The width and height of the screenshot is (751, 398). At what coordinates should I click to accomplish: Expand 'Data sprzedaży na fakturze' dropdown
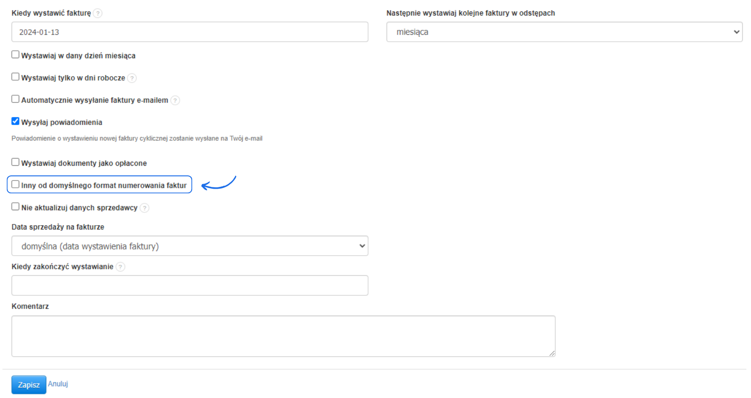(x=190, y=246)
